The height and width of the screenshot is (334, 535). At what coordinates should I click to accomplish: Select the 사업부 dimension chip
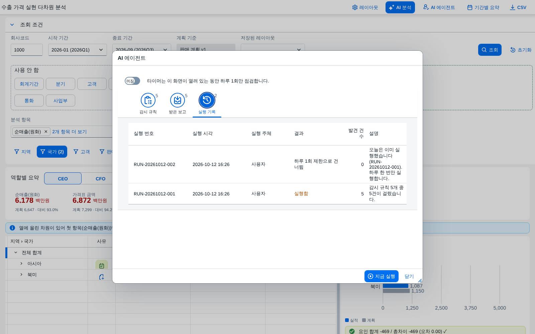tap(61, 101)
